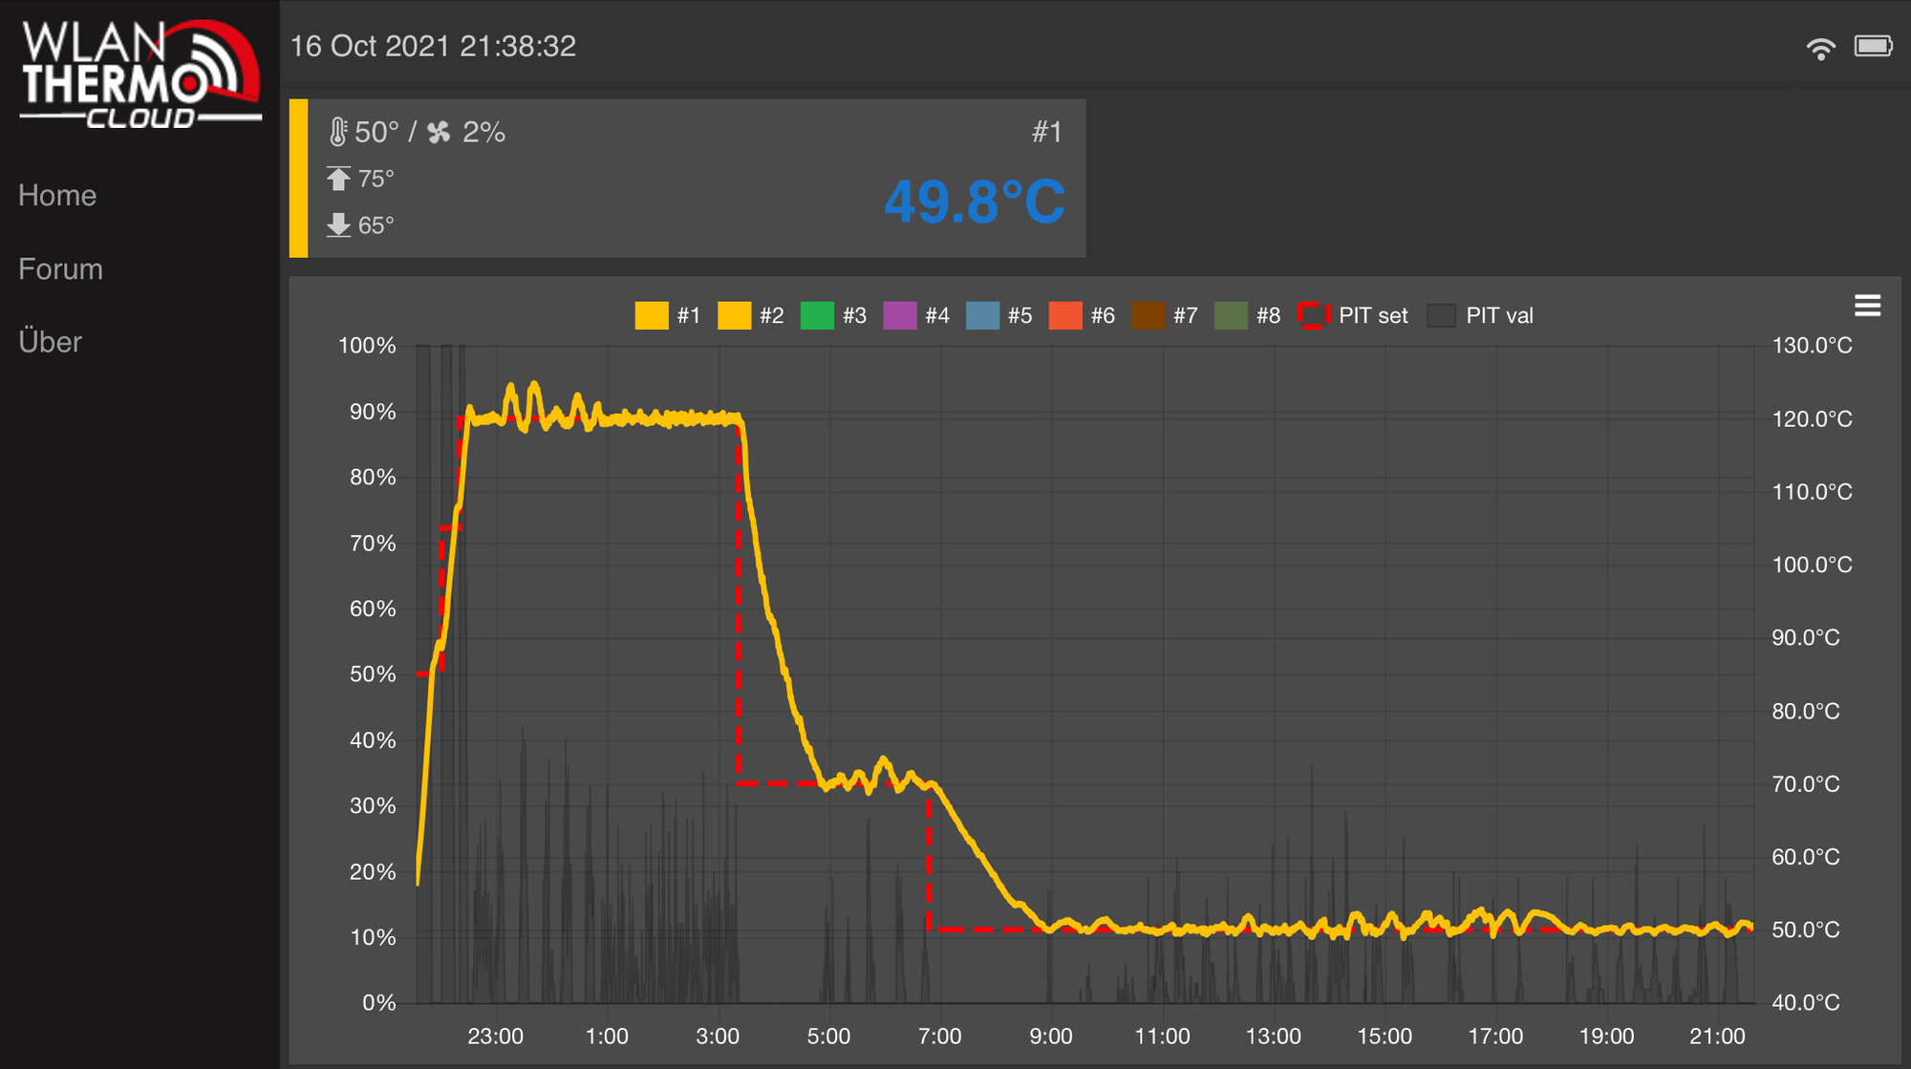Toggle legend series #7 brown
1911x1069 pixels.
[1165, 316]
